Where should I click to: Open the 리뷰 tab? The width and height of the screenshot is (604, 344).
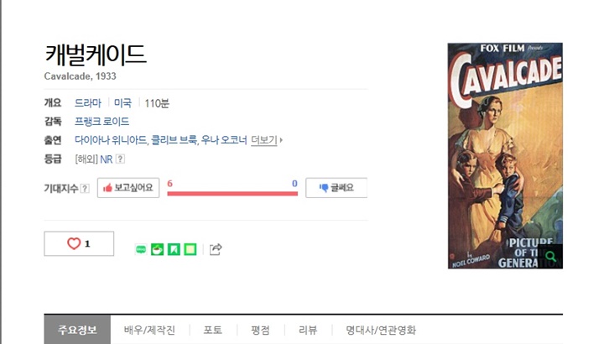click(308, 330)
